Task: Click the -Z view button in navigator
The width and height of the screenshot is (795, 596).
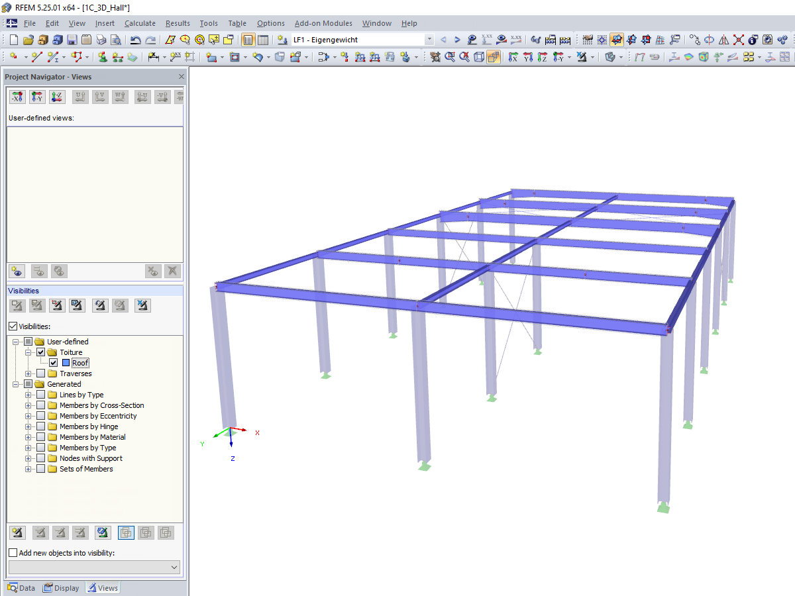Action: click(57, 97)
